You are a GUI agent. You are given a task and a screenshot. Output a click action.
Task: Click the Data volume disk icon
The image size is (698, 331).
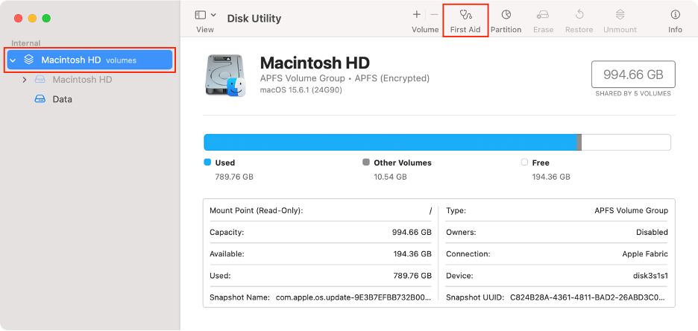coord(40,99)
